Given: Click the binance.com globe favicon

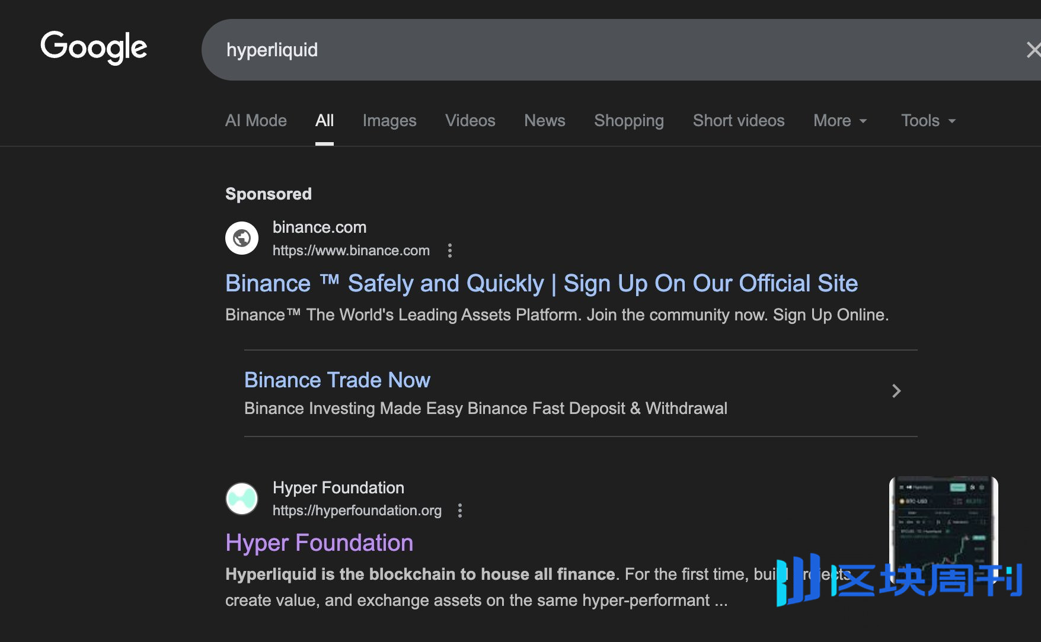Looking at the screenshot, I should pos(242,238).
